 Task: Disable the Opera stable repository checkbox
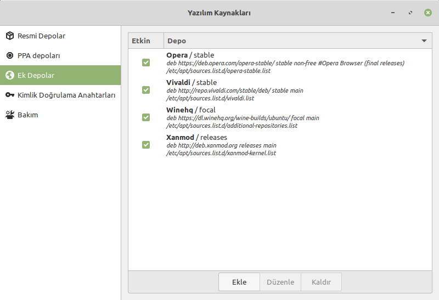(146, 63)
